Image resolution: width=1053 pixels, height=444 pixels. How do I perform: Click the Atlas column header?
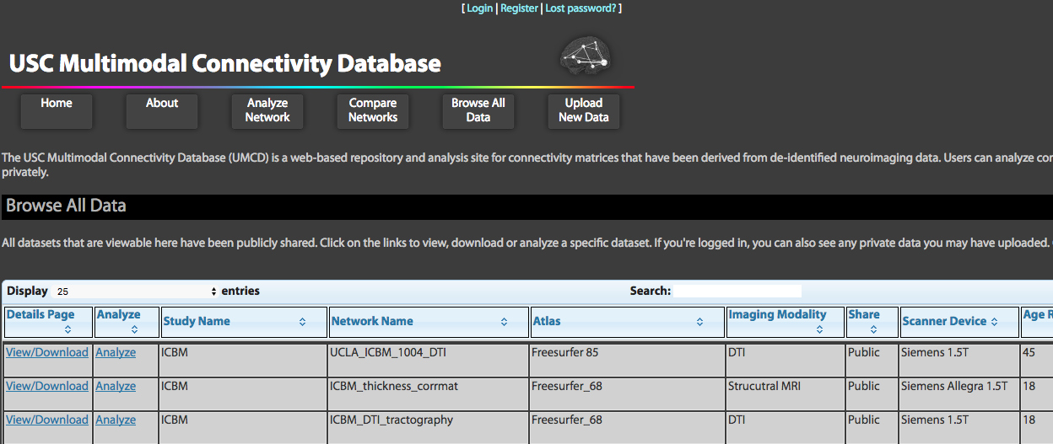[628, 322]
